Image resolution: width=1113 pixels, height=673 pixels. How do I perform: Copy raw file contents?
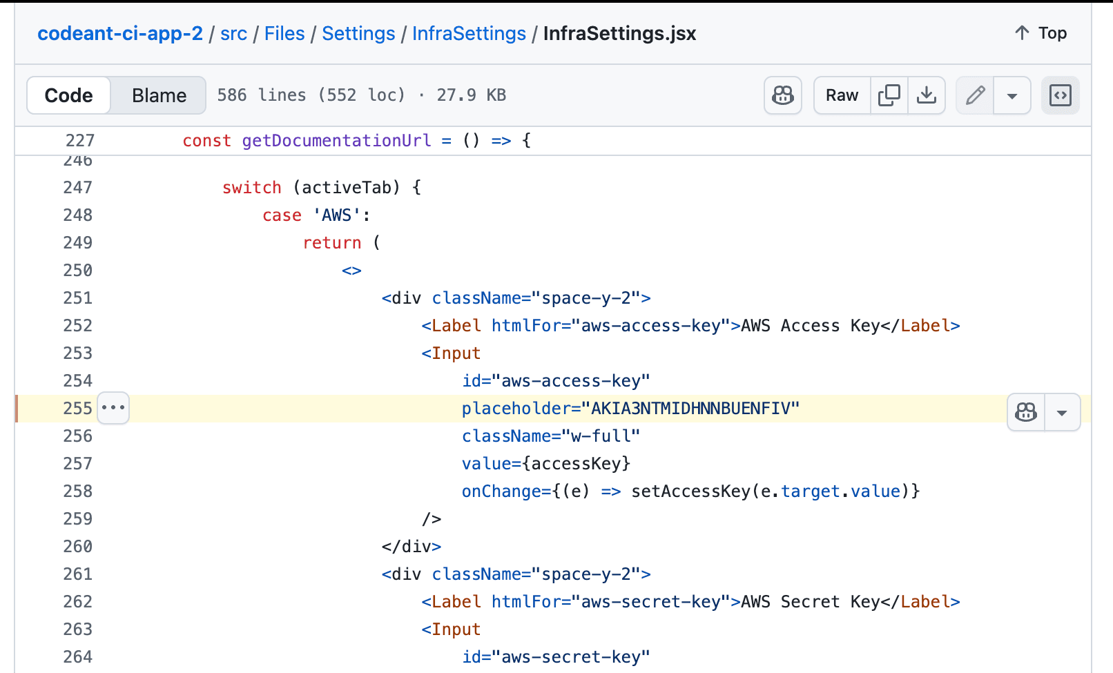(889, 95)
